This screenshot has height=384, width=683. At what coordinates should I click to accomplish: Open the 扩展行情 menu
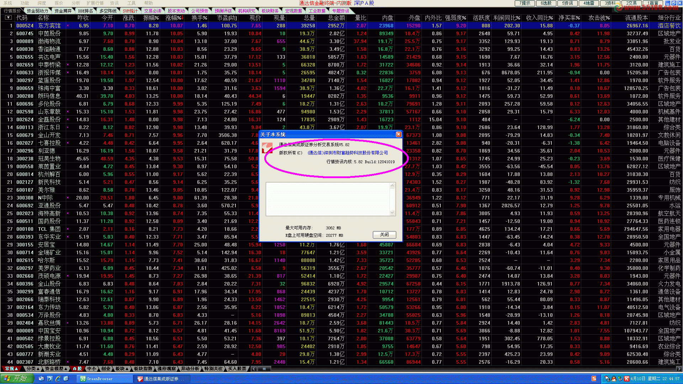pos(95,3)
